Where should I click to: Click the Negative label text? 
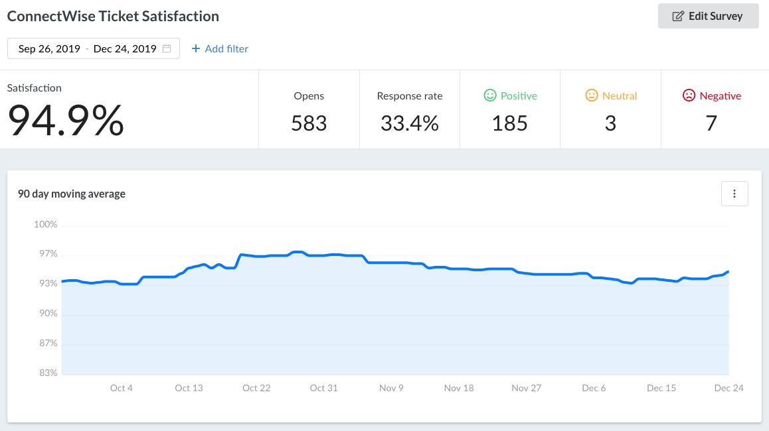(x=720, y=96)
